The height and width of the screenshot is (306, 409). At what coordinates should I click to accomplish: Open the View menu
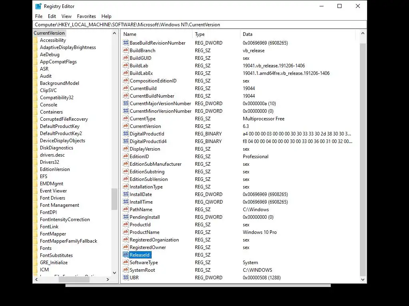click(67, 16)
